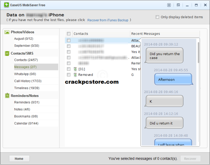Click the 'Did u return it' bubble
This screenshot has width=210, height=165.
tap(164, 123)
